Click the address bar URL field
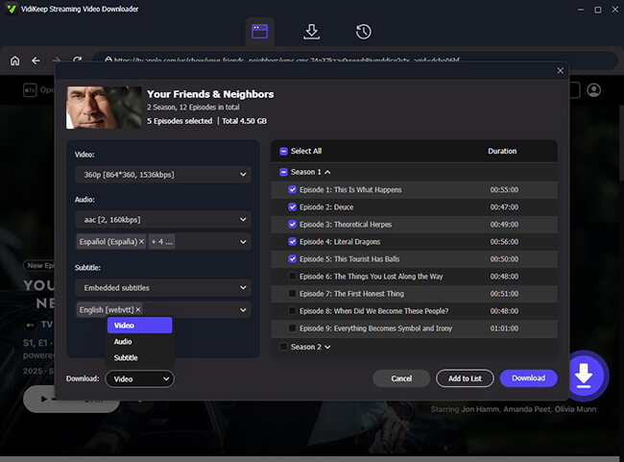 click(x=355, y=61)
